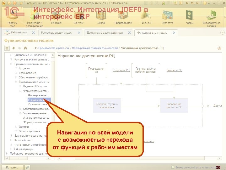Viewport: 226px width, 170px height.
Task: Open the Внеоборотные активы section
Action: click(212, 18)
